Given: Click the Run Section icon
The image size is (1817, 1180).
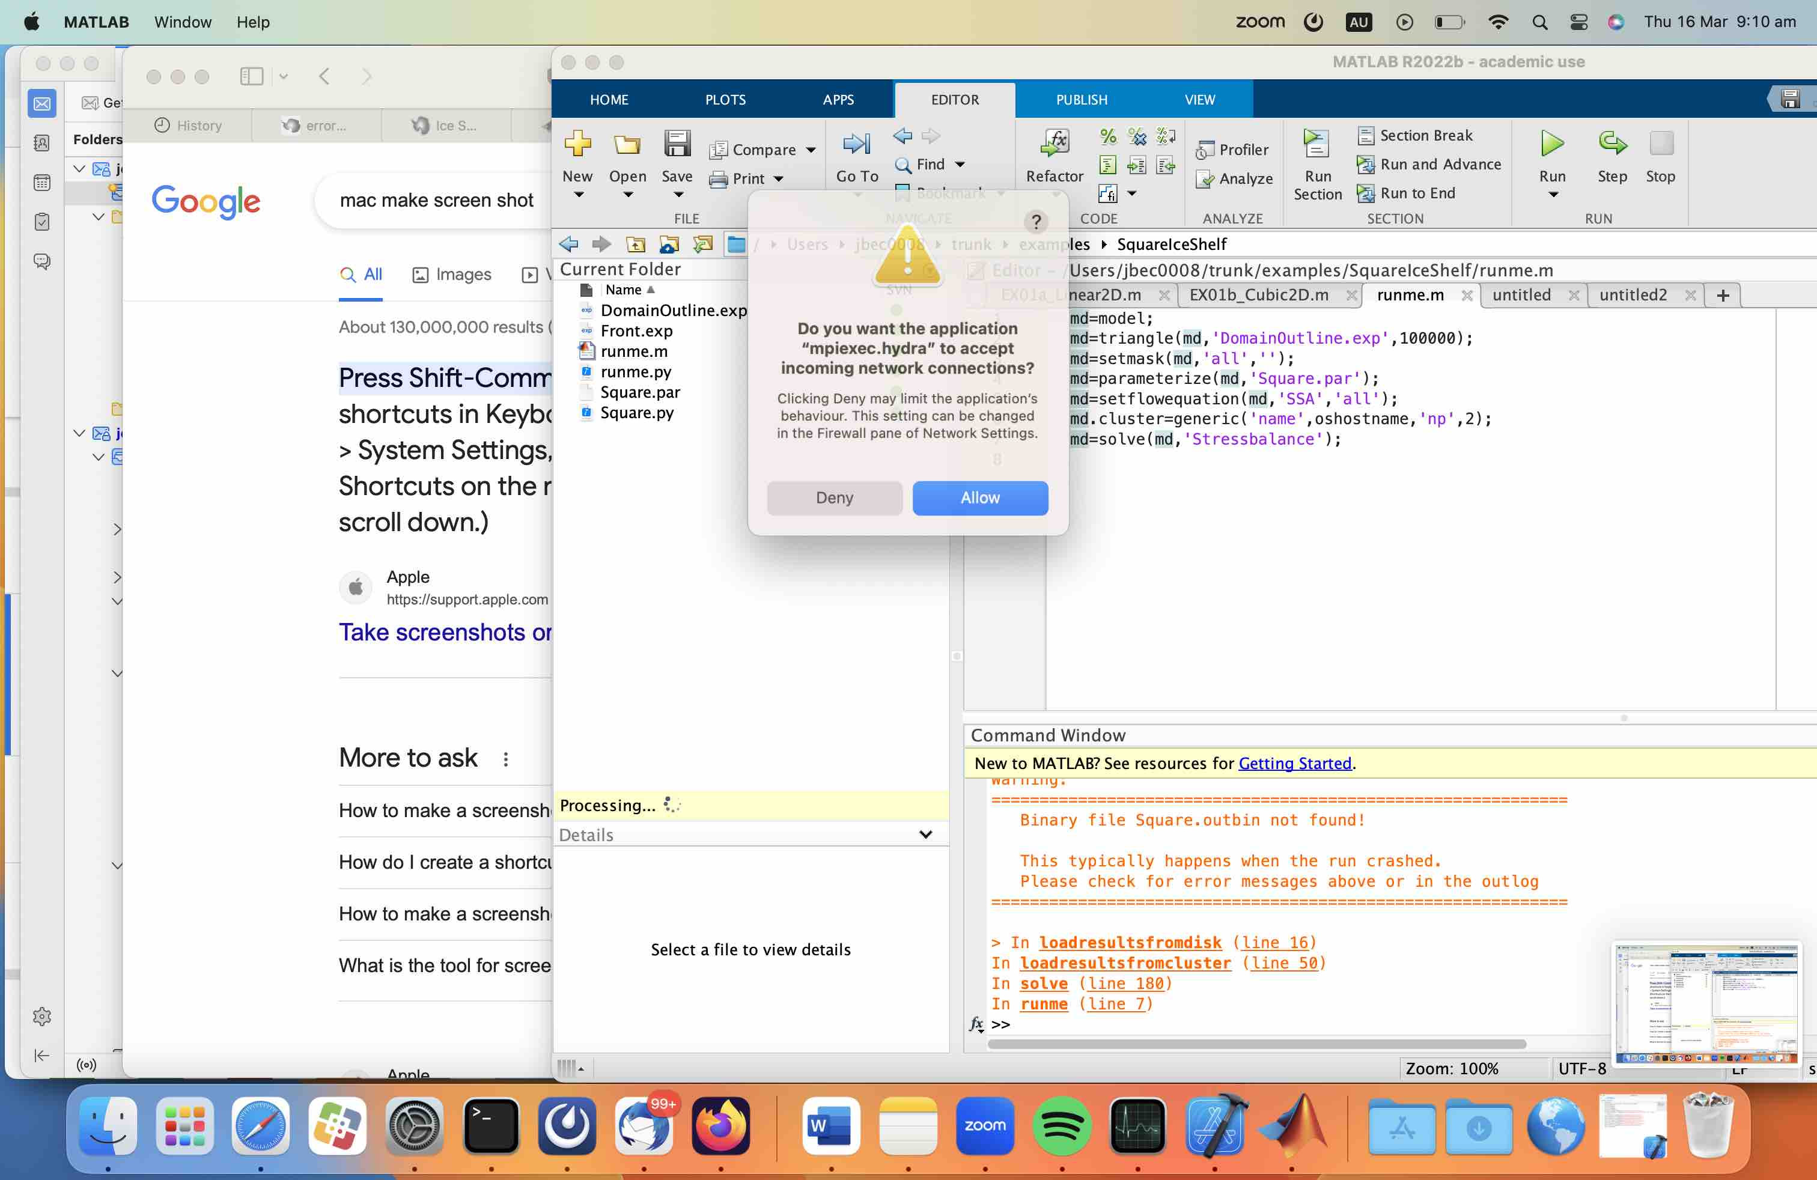Looking at the screenshot, I should [1316, 144].
